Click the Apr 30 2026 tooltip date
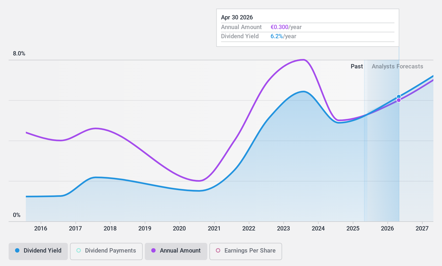 coord(237,17)
